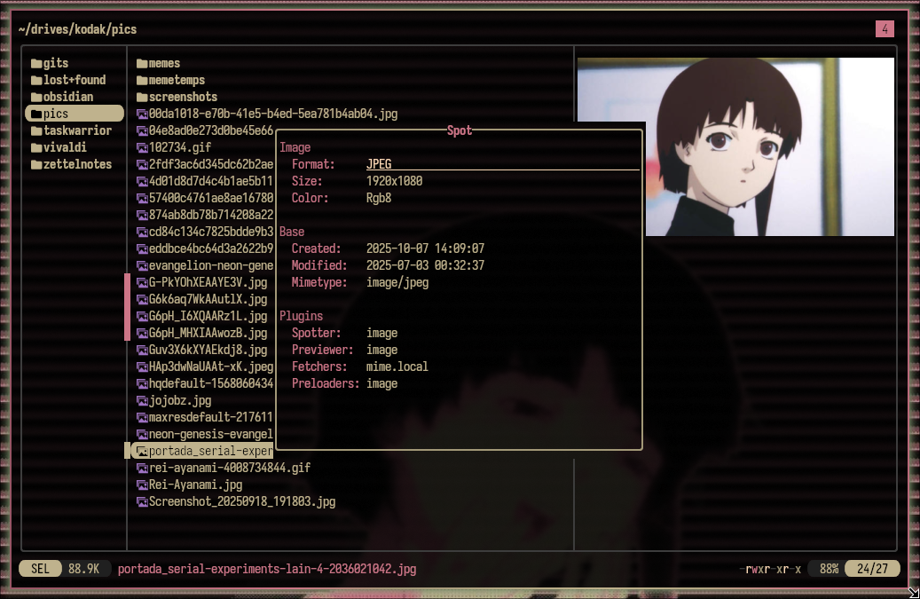The width and height of the screenshot is (920, 599).
Task: Click image icon beside jojobz.jpg
Action: [142, 401]
